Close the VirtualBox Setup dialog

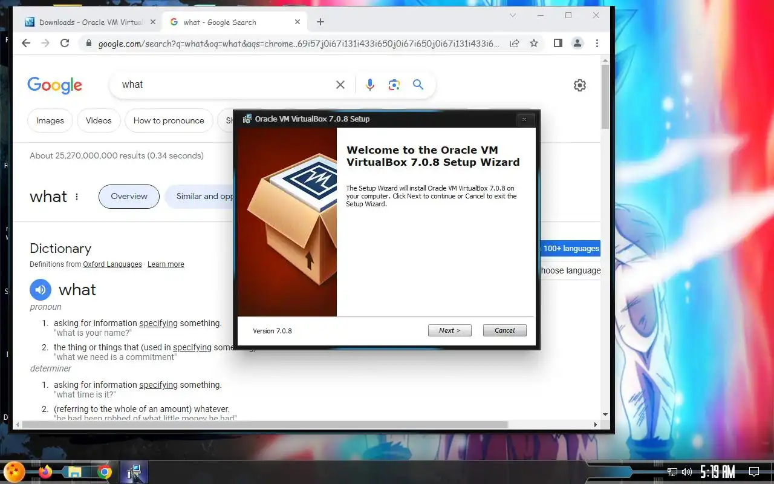524,119
